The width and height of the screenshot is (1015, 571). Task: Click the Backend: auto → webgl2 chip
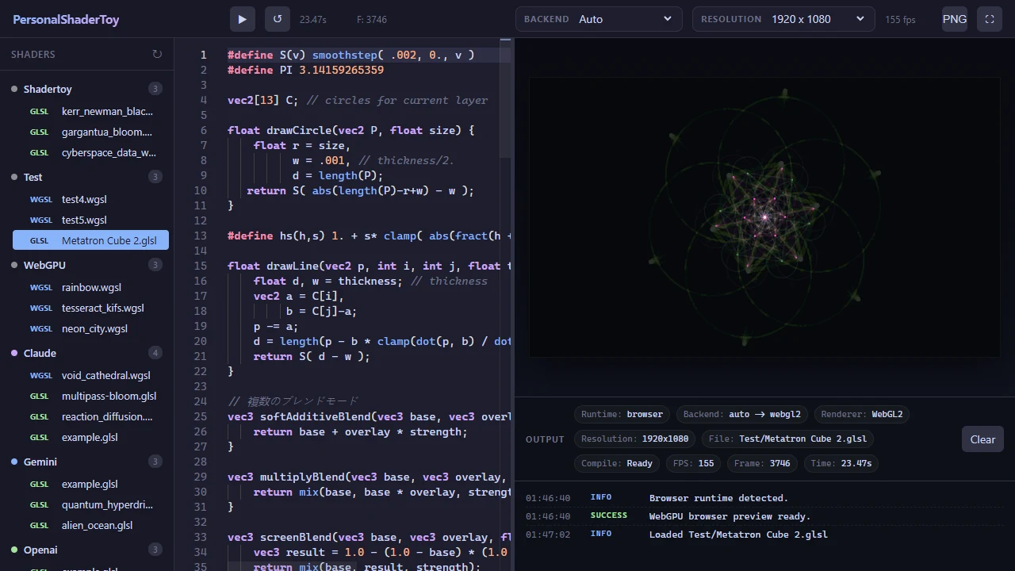tap(741, 414)
